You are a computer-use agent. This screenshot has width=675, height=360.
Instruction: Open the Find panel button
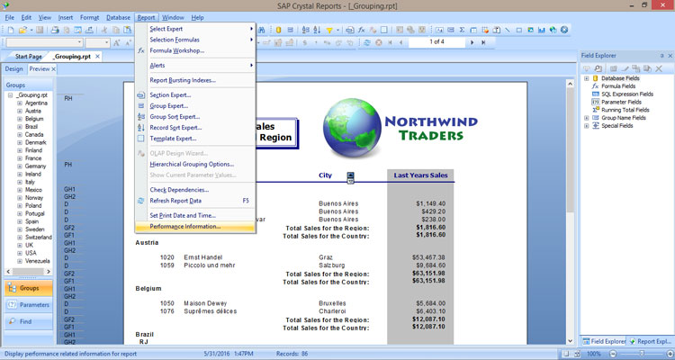[x=29, y=321]
